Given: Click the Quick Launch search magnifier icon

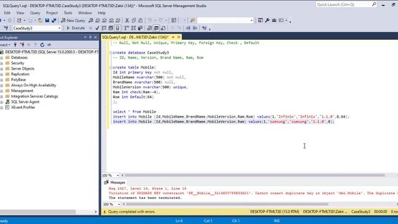Looking at the screenshot, I should (374, 4).
